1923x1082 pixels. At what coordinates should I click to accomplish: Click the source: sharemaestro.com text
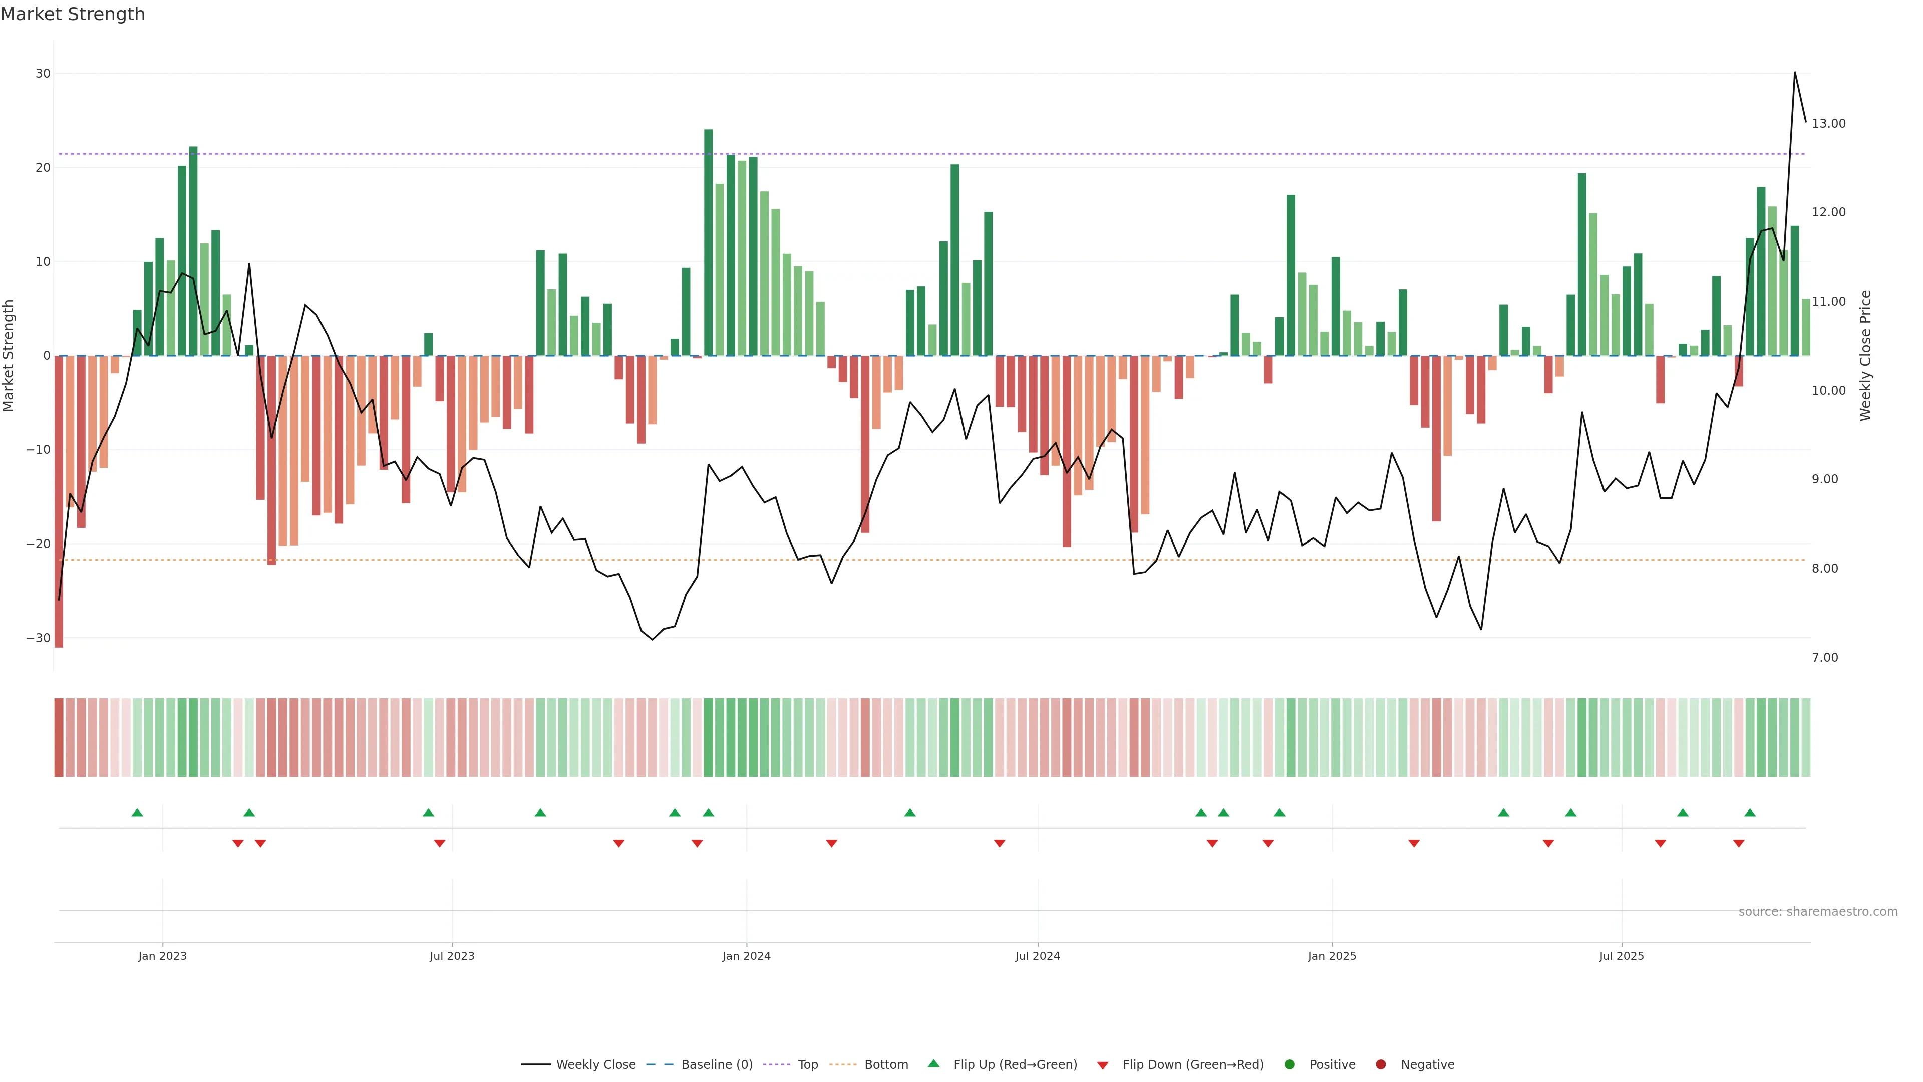(x=1818, y=912)
